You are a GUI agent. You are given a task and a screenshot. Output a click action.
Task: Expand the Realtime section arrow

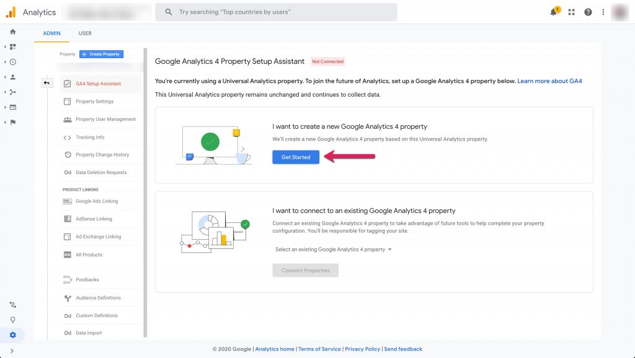(x=5, y=62)
